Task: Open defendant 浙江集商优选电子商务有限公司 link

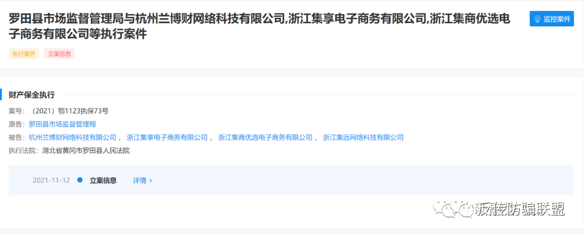Action: tap(265, 138)
